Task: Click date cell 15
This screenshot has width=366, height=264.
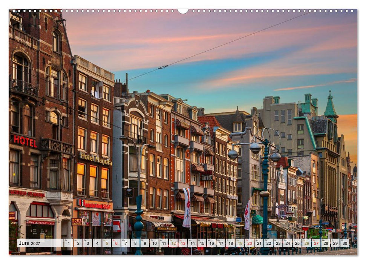Action: click(x=202, y=243)
